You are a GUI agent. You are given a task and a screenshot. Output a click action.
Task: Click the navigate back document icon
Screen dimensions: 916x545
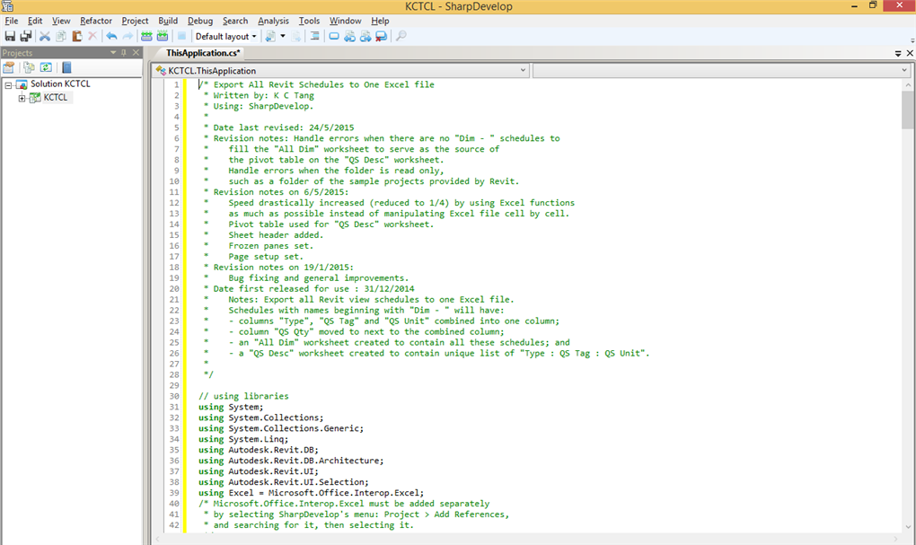pos(270,36)
